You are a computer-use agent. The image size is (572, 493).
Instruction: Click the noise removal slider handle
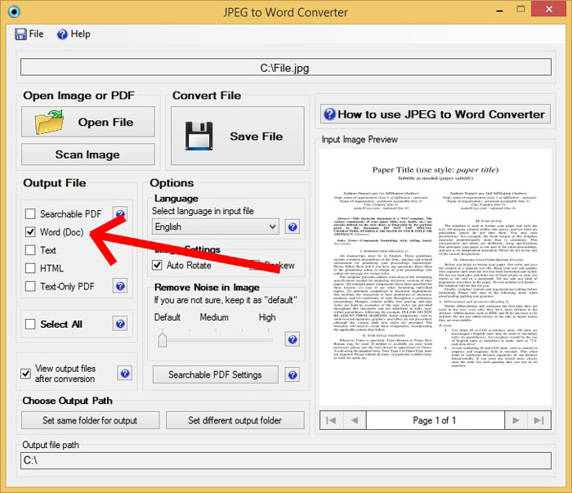pos(162,338)
